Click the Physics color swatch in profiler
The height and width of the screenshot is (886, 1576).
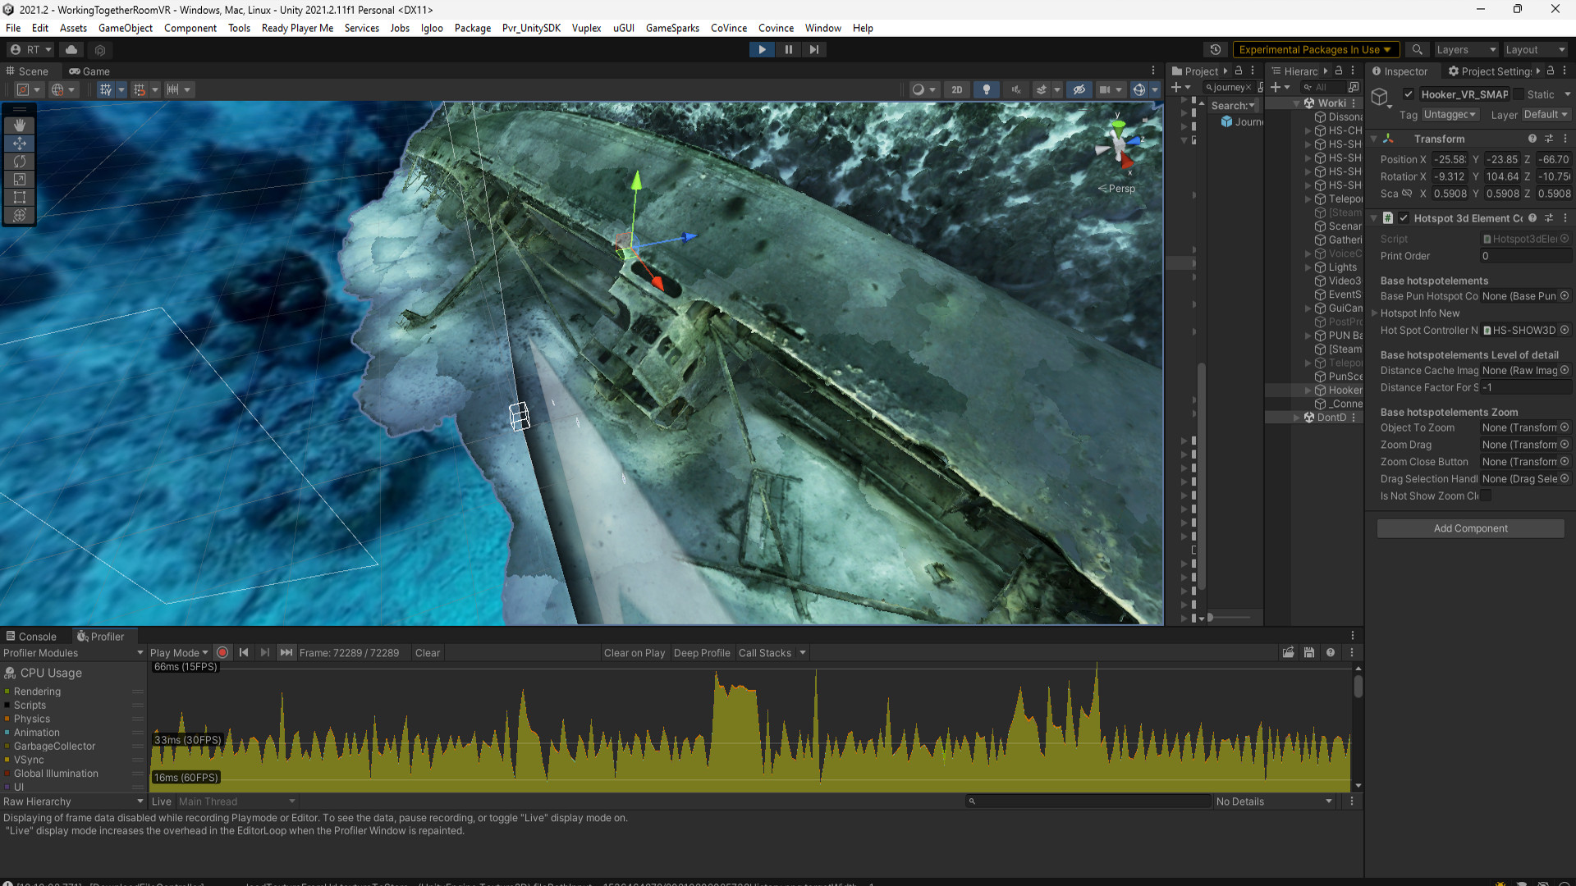tap(7, 719)
